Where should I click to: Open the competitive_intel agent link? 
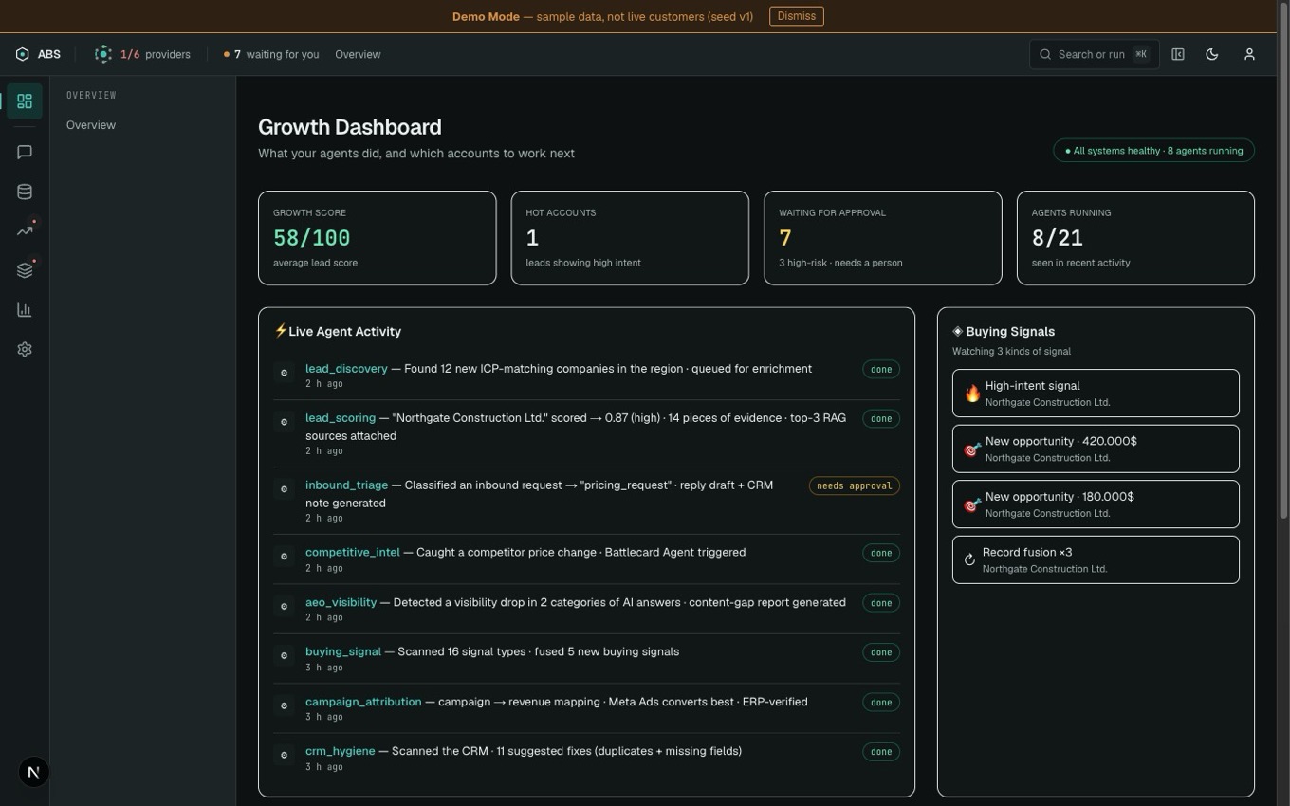point(353,553)
